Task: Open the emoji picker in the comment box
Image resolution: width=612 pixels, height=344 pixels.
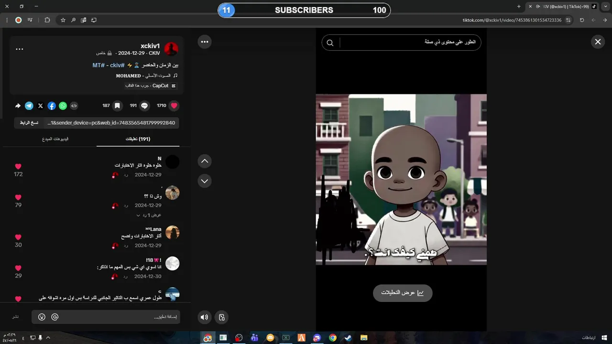Action: tap(42, 317)
